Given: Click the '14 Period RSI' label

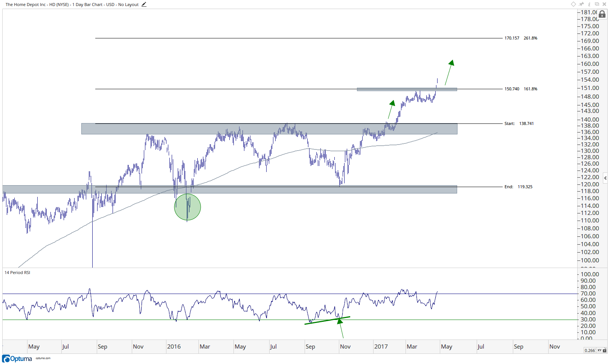Looking at the screenshot, I should (17, 273).
